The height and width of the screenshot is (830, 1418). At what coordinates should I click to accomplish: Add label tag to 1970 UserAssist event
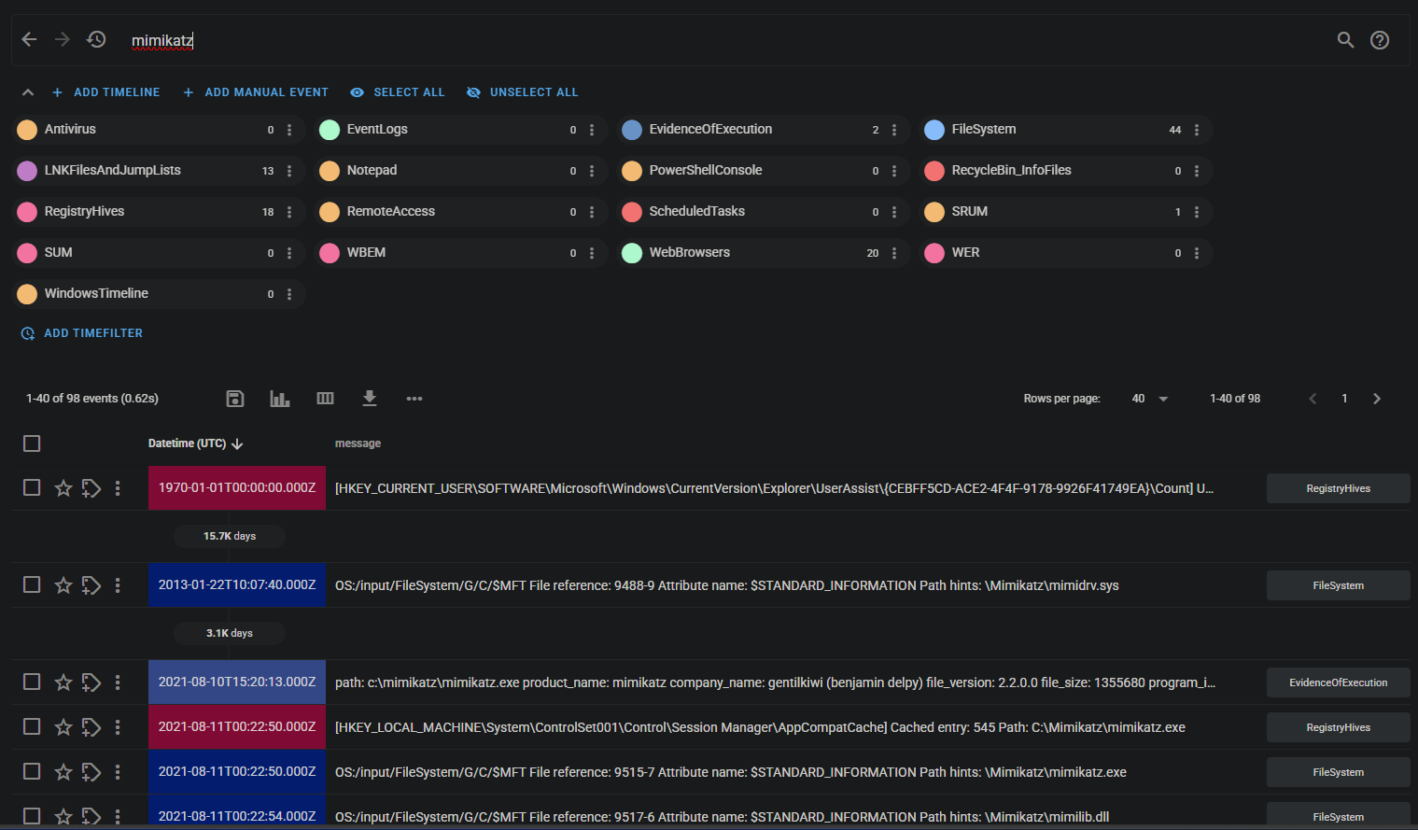[91, 488]
